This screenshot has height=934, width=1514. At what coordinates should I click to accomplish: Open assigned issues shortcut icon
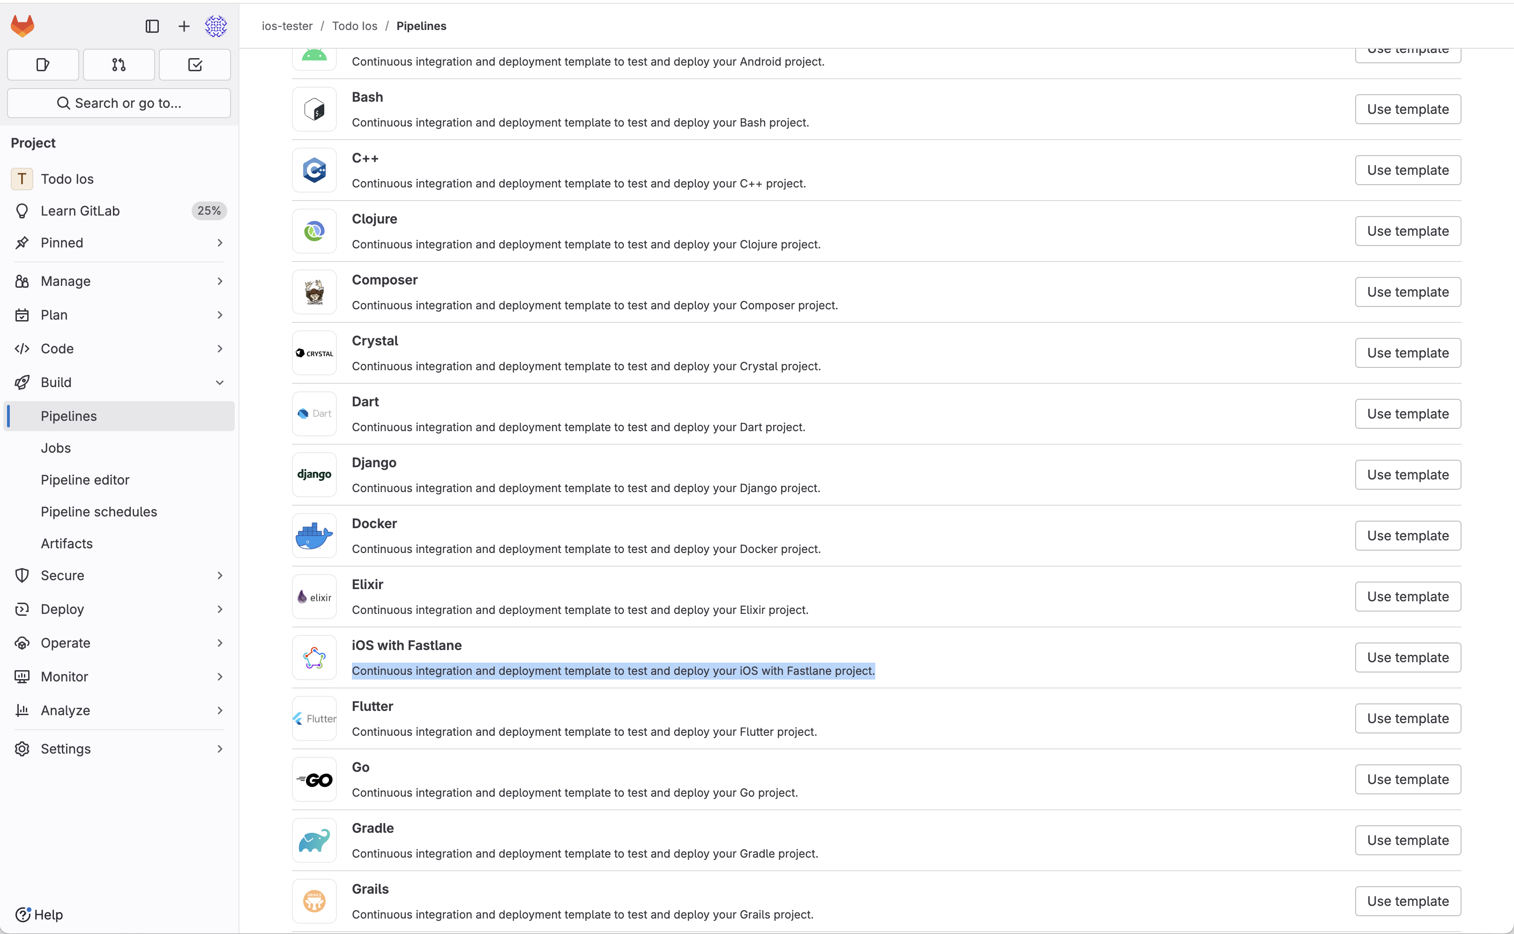tap(43, 65)
